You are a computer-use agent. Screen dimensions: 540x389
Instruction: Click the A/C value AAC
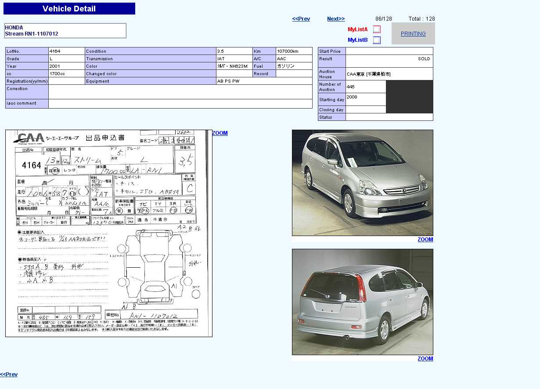coord(281,59)
